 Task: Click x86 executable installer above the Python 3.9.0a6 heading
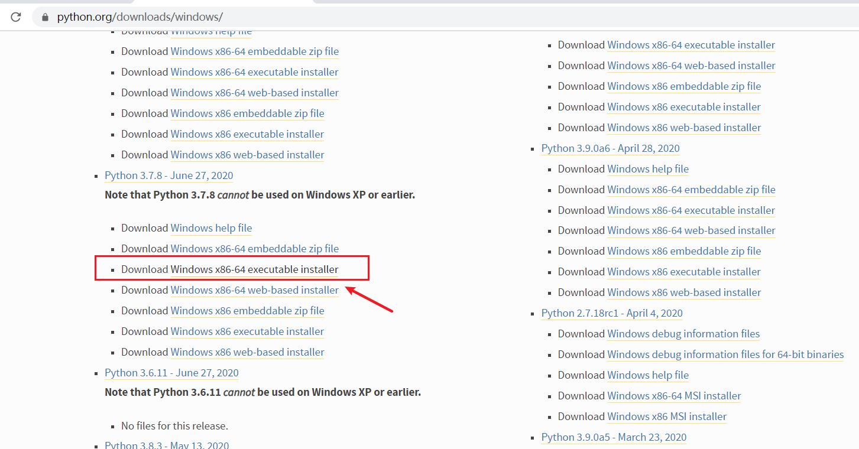coord(684,107)
